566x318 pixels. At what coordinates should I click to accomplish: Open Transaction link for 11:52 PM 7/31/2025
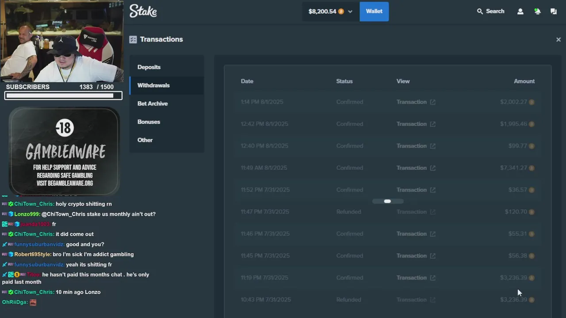pyautogui.click(x=416, y=190)
